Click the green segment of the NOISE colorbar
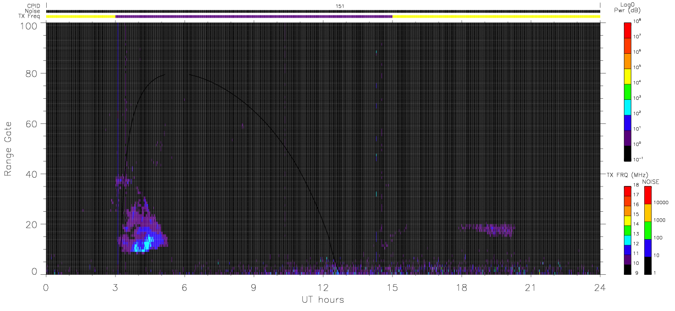Image resolution: width=675 pixels, height=311 pixels. pyautogui.click(x=649, y=230)
